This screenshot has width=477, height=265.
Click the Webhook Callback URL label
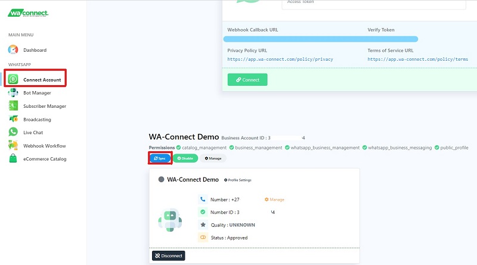253,30
